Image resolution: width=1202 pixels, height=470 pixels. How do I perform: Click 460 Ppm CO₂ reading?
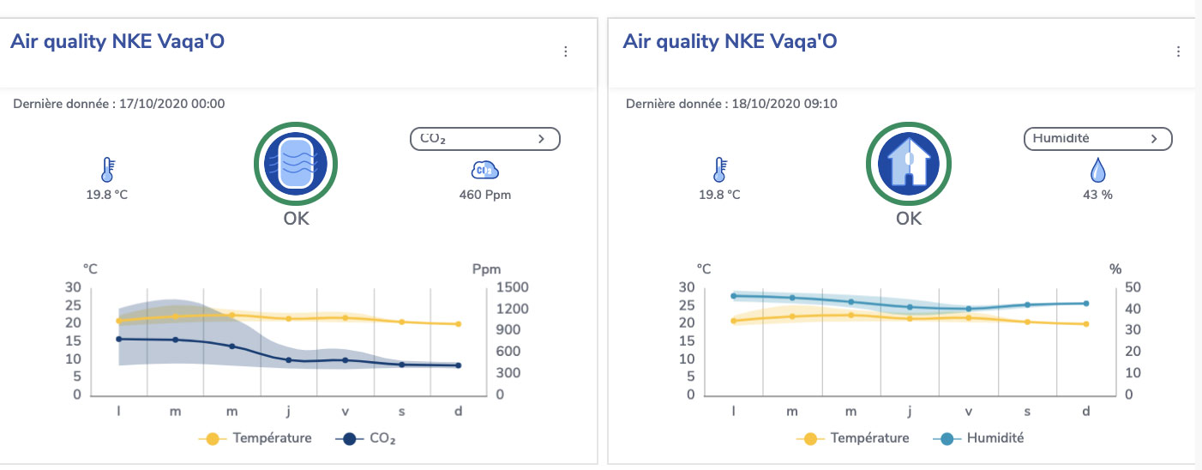(484, 195)
